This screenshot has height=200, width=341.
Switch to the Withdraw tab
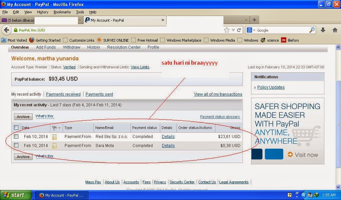pyautogui.click(x=72, y=47)
